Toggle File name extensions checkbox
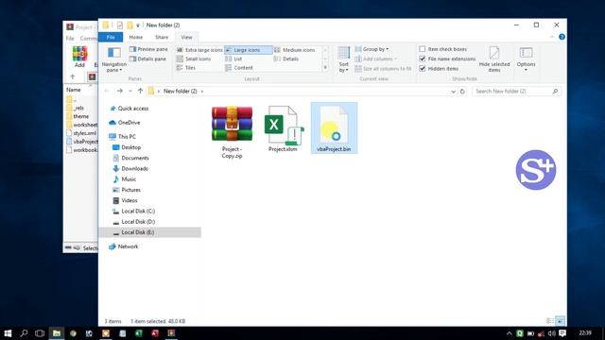This screenshot has height=340, width=605. [423, 59]
